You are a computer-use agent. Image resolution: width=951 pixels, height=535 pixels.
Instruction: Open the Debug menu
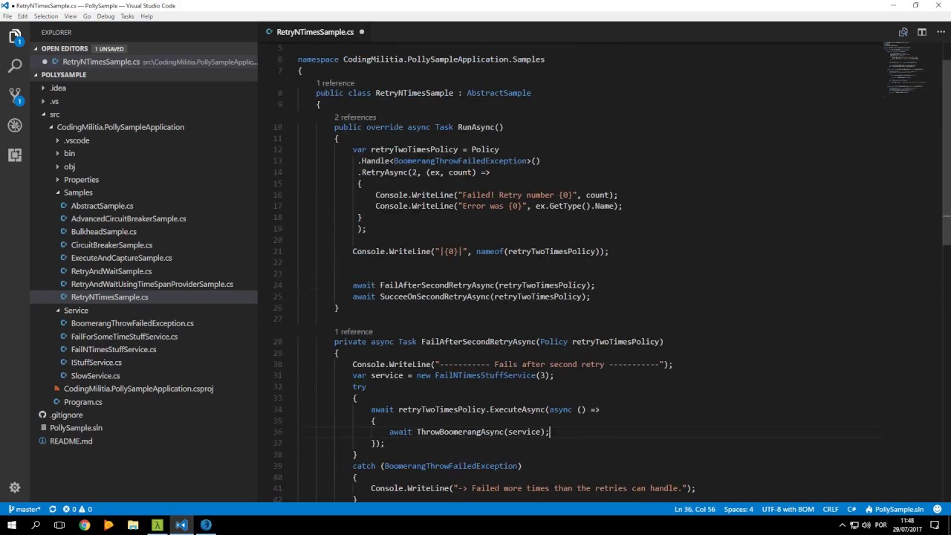click(x=106, y=16)
